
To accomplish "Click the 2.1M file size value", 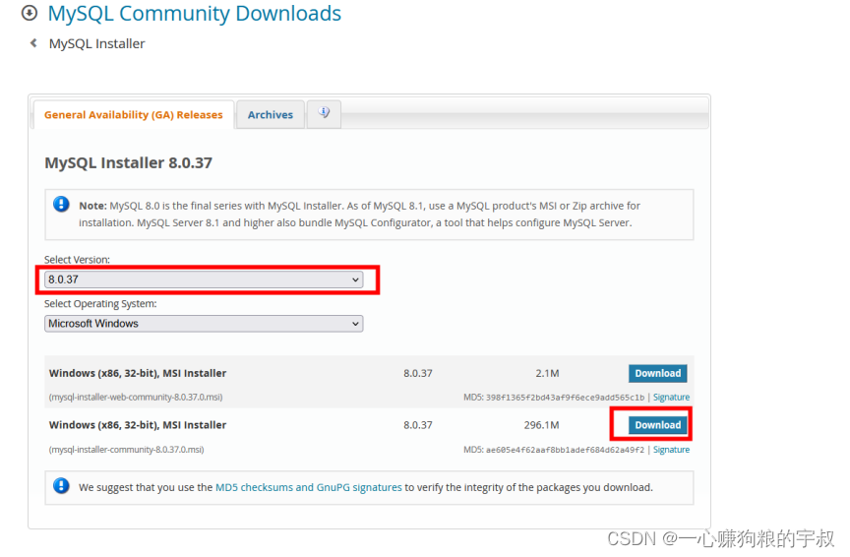I will (x=547, y=373).
